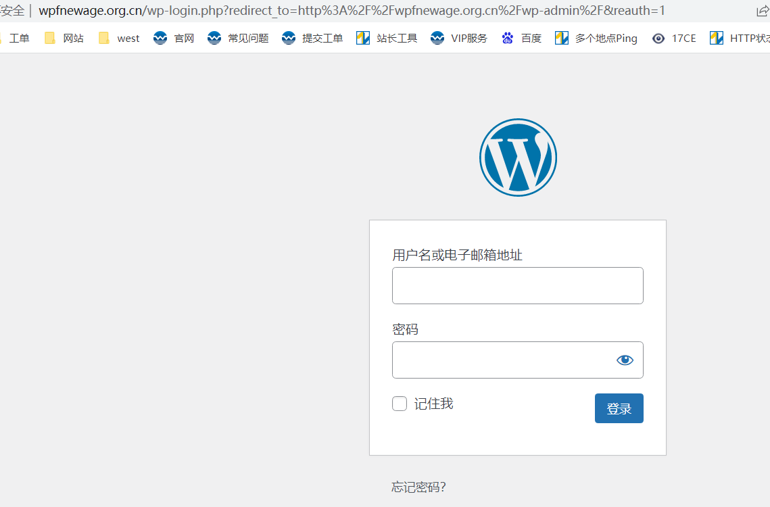Screen dimensions: 770x507
Task: Open the 官网 bookmark
Action: click(174, 38)
